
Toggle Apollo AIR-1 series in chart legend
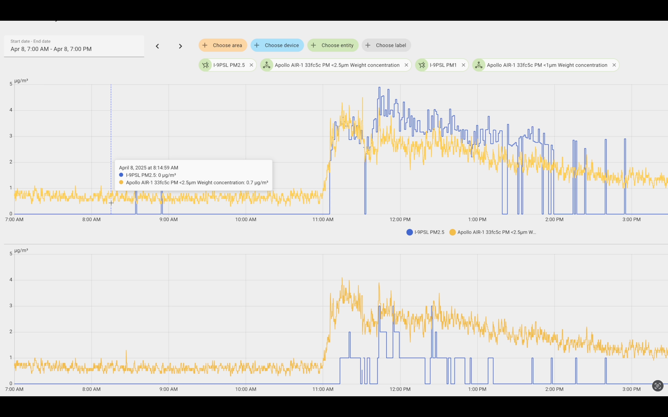[496, 232]
